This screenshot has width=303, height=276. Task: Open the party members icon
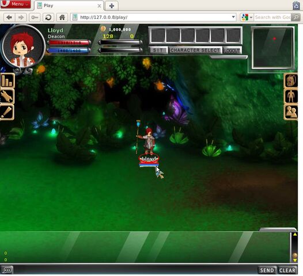tap(291, 112)
